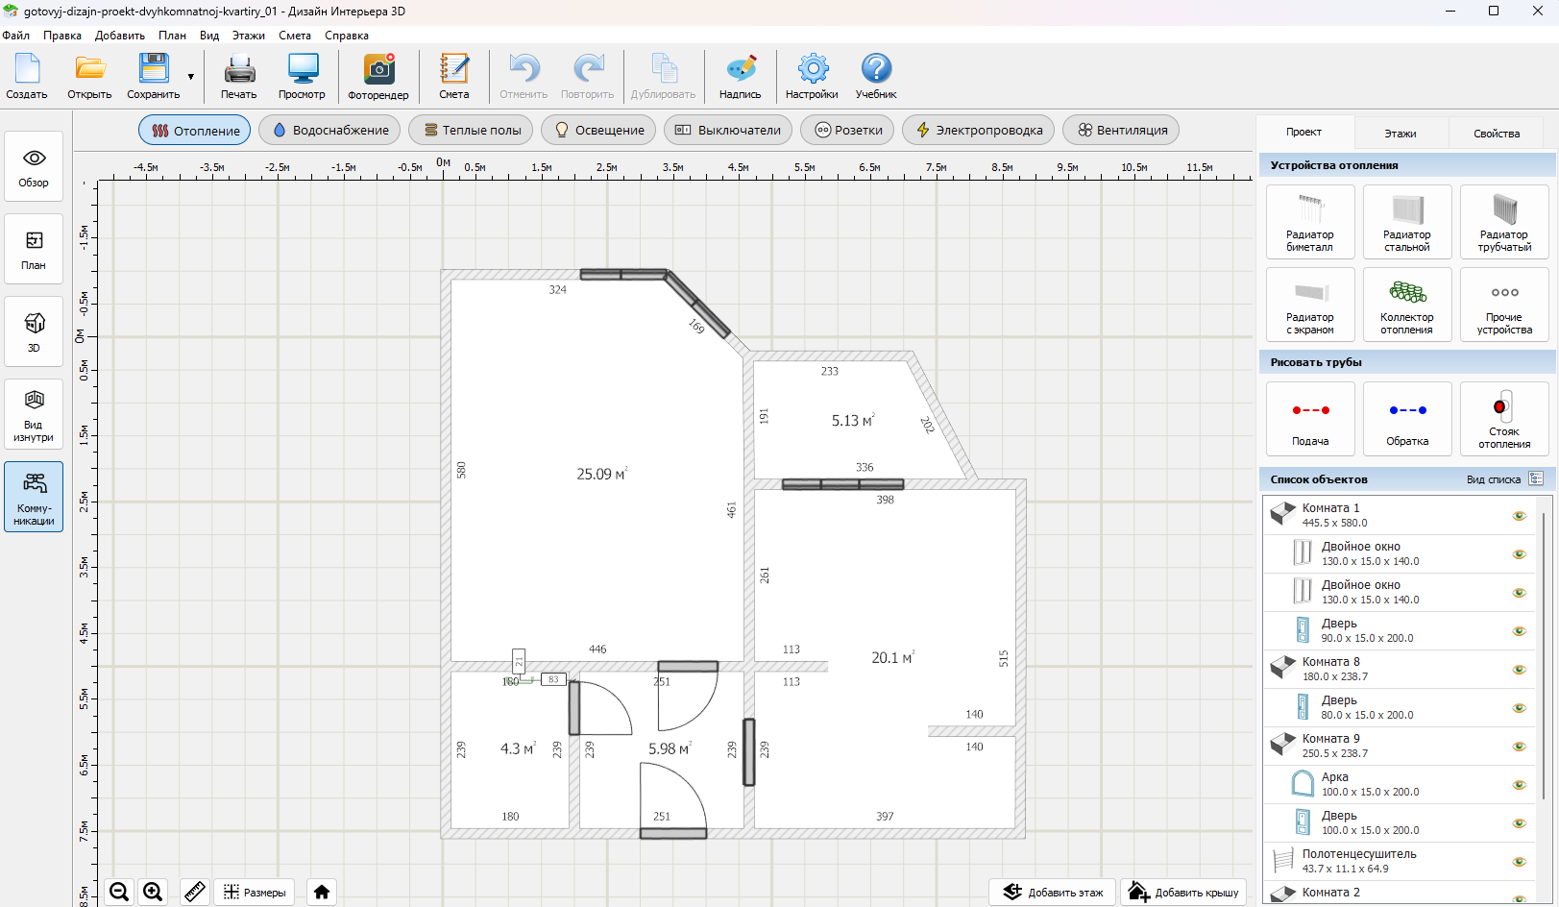The height and width of the screenshot is (907, 1559).
Task: Reset view with the home button
Action: 322,892
